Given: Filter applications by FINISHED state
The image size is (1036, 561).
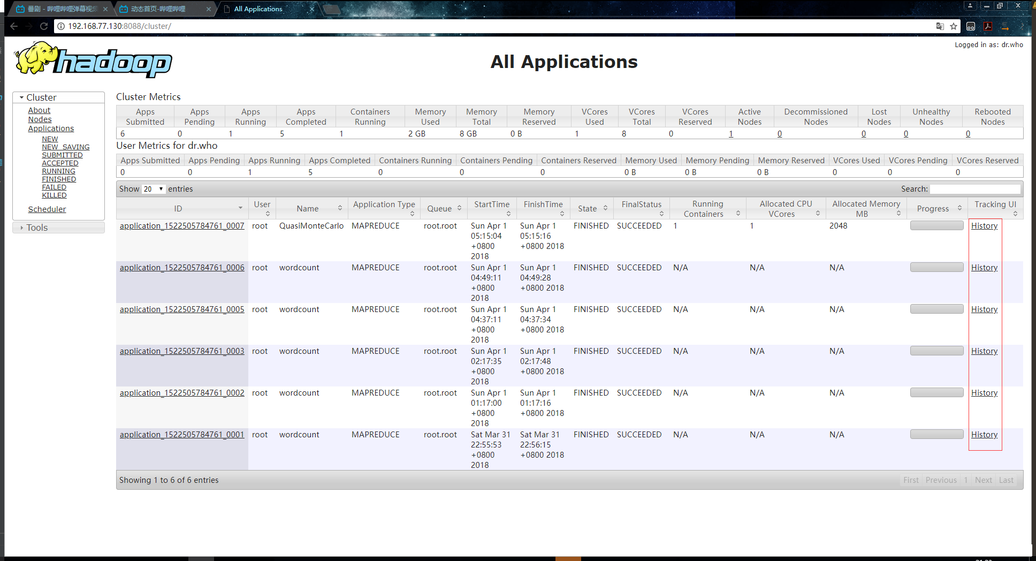Looking at the screenshot, I should (59, 179).
